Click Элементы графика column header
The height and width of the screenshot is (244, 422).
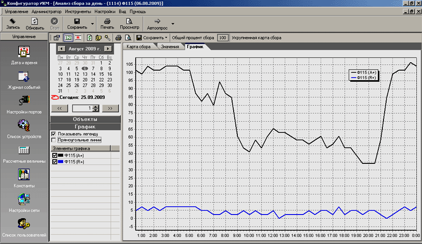[x=81, y=148]
